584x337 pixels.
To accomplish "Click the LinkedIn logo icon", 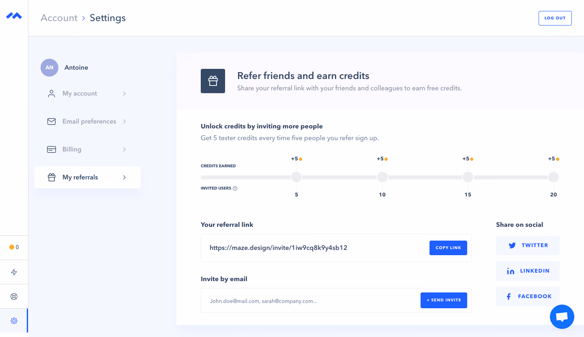I will point(511,271).
